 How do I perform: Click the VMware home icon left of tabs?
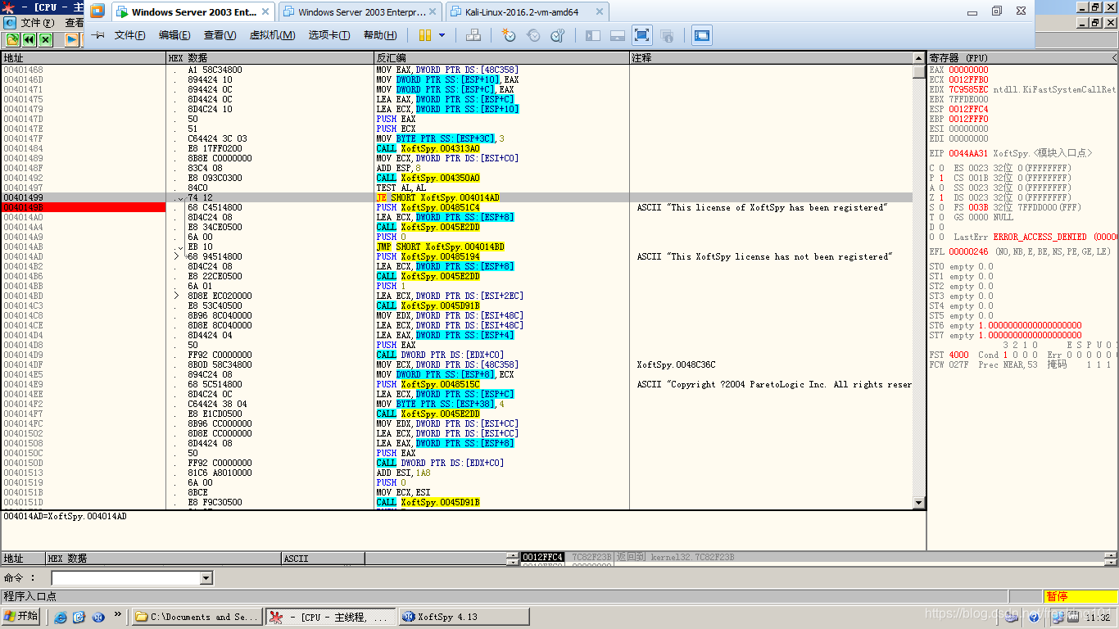(97, 11)
